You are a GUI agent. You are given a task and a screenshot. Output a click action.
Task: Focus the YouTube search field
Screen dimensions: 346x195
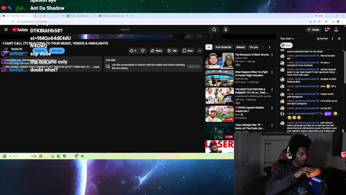164,30
